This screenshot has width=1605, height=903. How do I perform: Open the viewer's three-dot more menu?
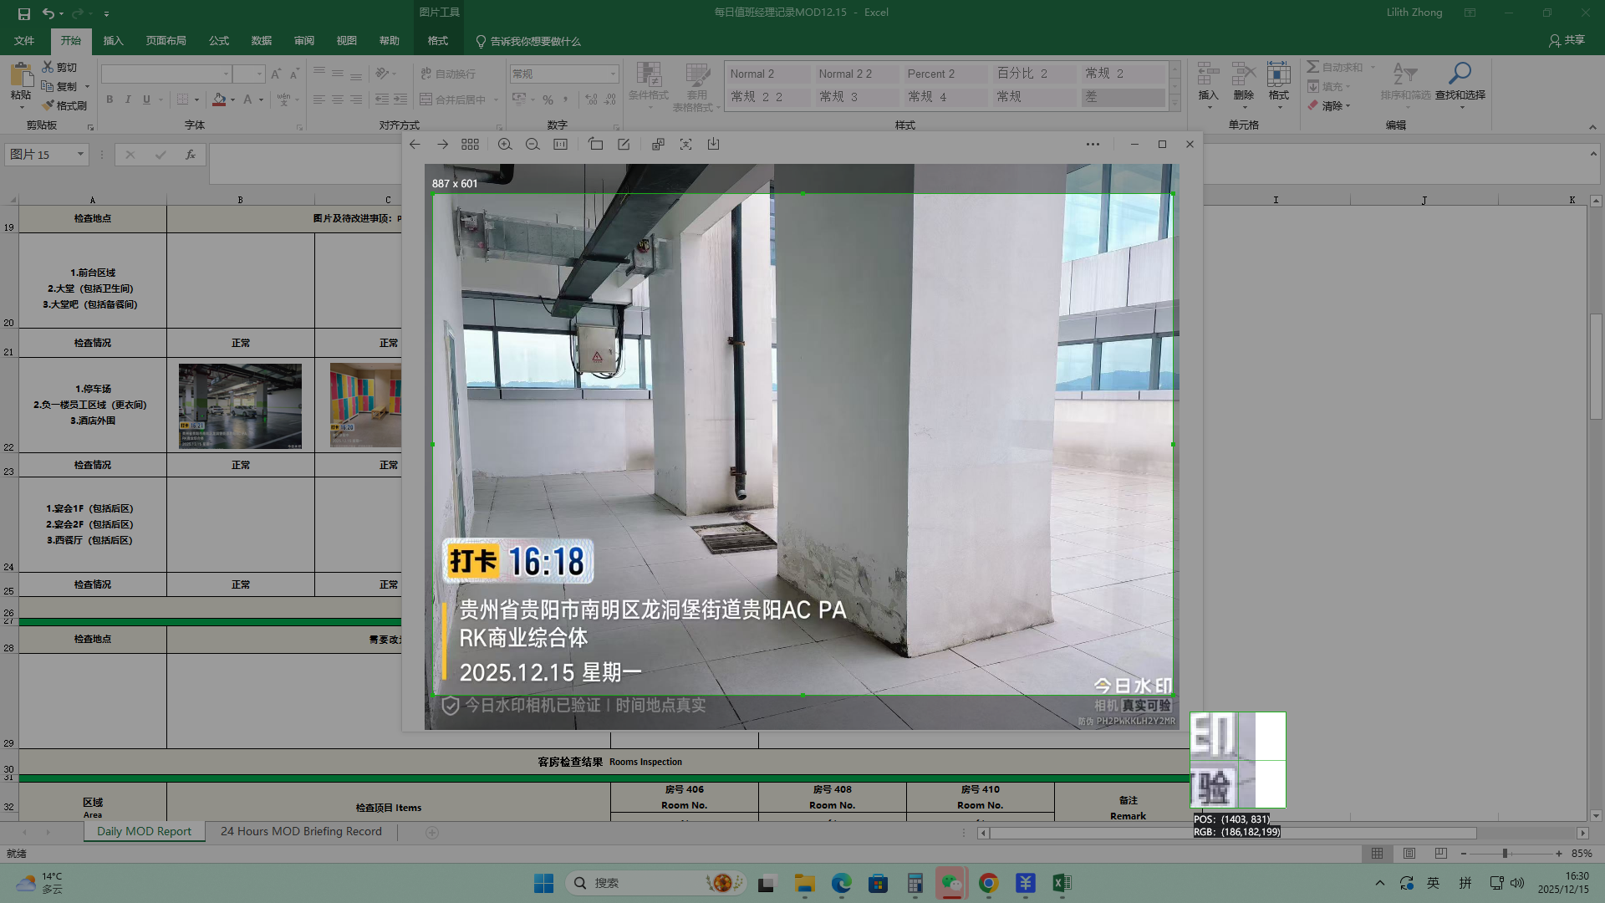coord(1093,145)
